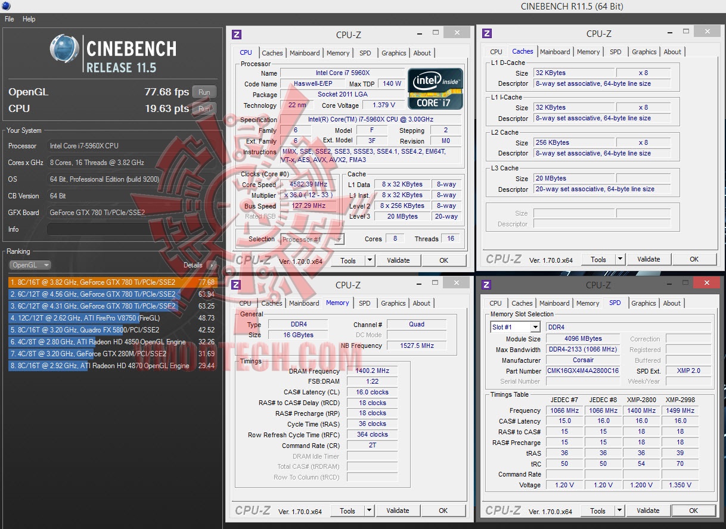Image resolution: width=726 pixels, height=529 pixels.
Task: Select ranking entry 6C/12T @ 4.56 GHz
Action: (x=113, y=294)
